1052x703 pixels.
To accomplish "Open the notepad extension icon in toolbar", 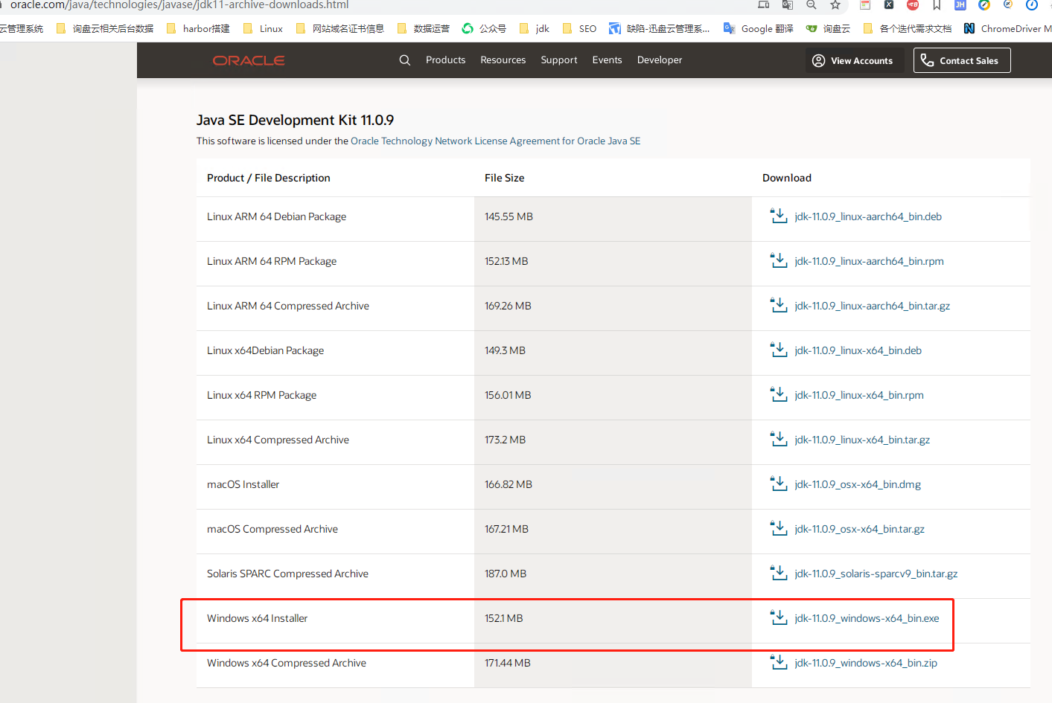I will coord(865,5).
